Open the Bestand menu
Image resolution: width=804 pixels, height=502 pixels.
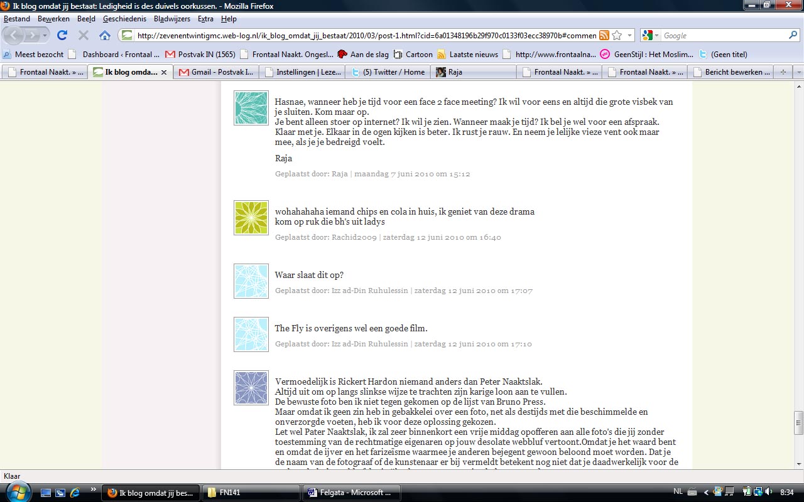pyautogui.click(x=17, y=19)
